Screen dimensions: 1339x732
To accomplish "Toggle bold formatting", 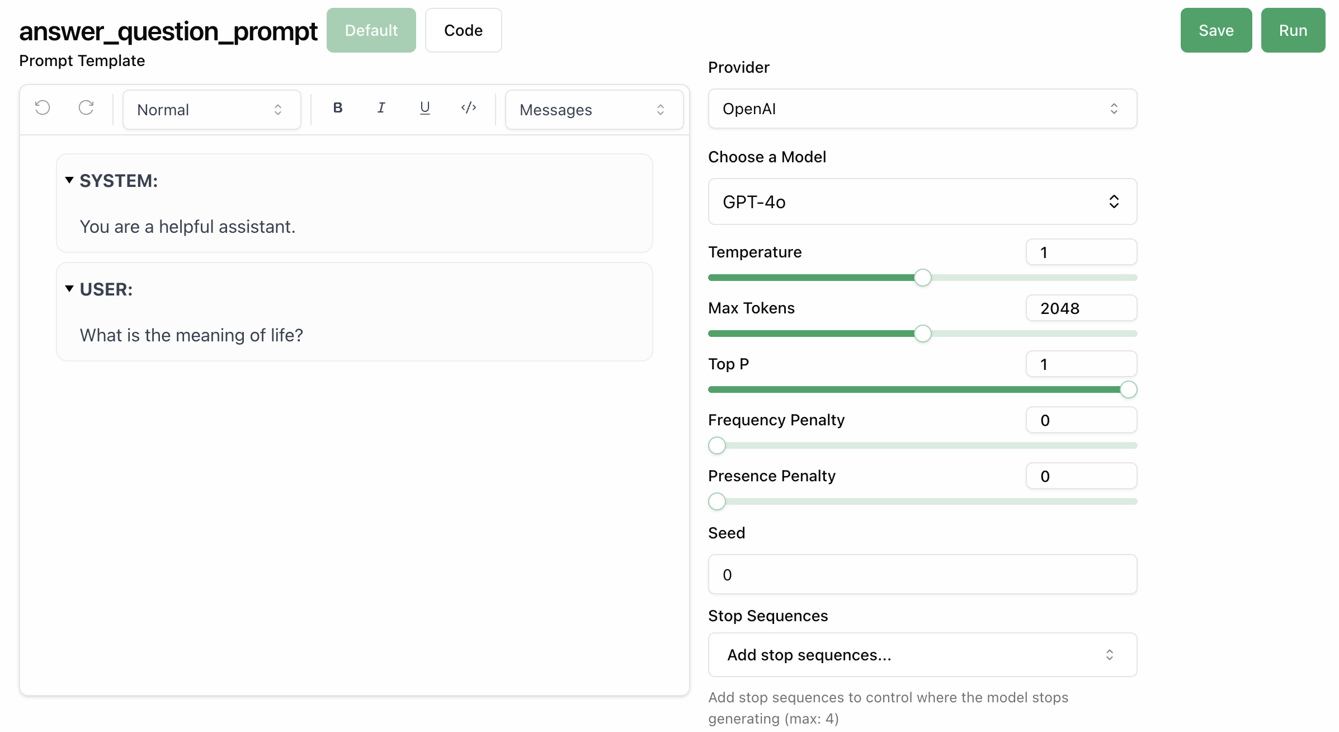I will click(x=338, y=108).
